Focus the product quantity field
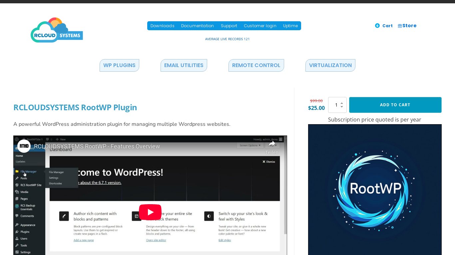 tap(337, 105)
